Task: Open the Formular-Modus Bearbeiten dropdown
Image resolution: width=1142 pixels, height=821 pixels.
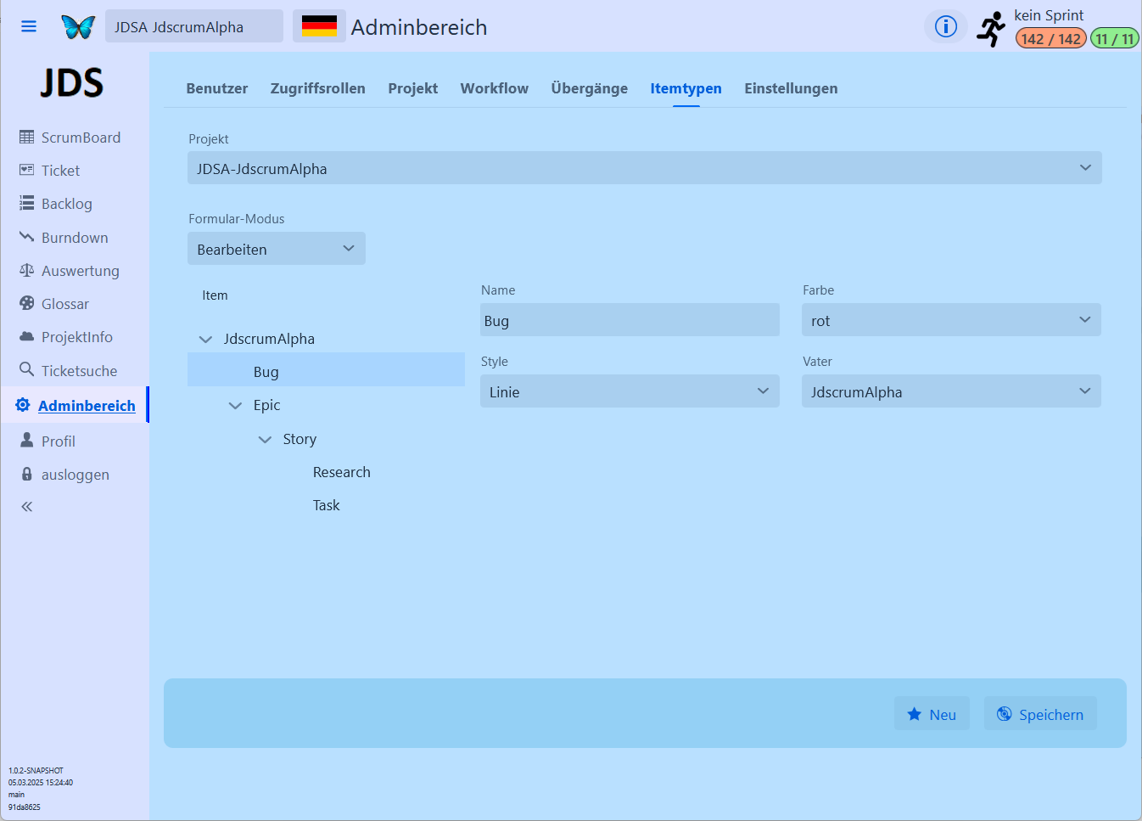Action: pyautogui.click(x=277, y=249)
